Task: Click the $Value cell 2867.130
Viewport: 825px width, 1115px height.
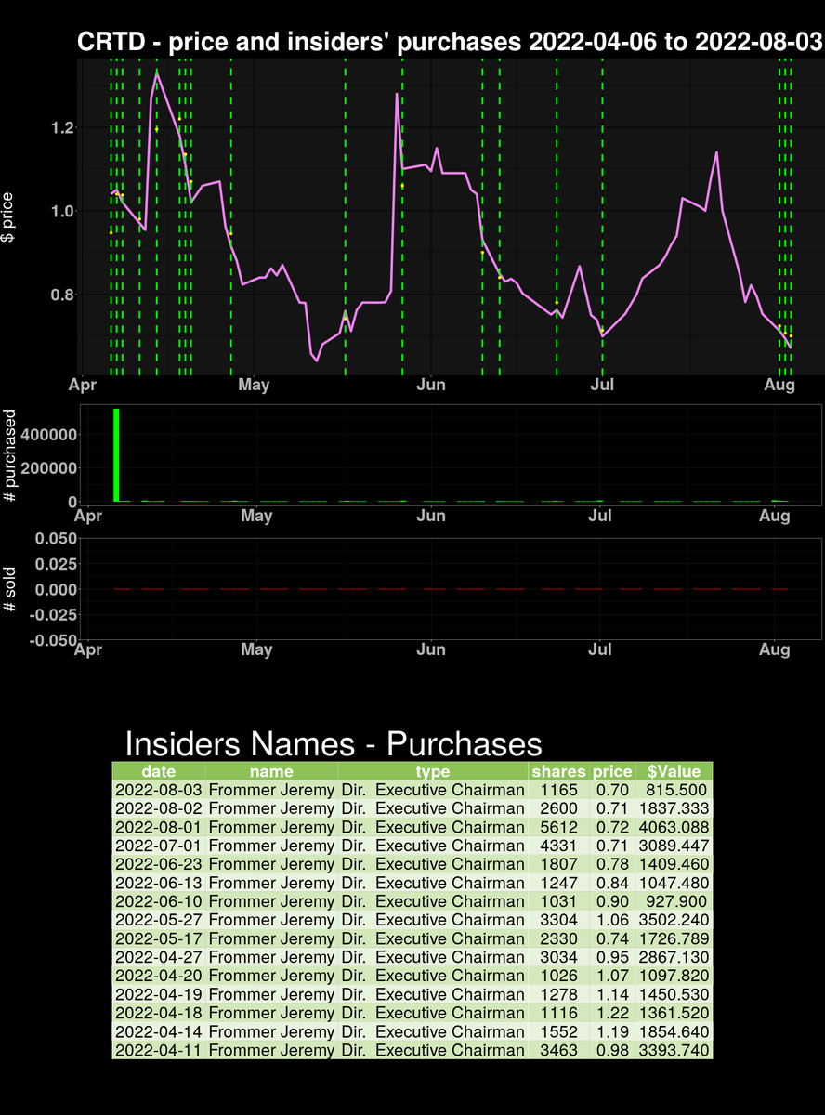Action: click(674, 957)
